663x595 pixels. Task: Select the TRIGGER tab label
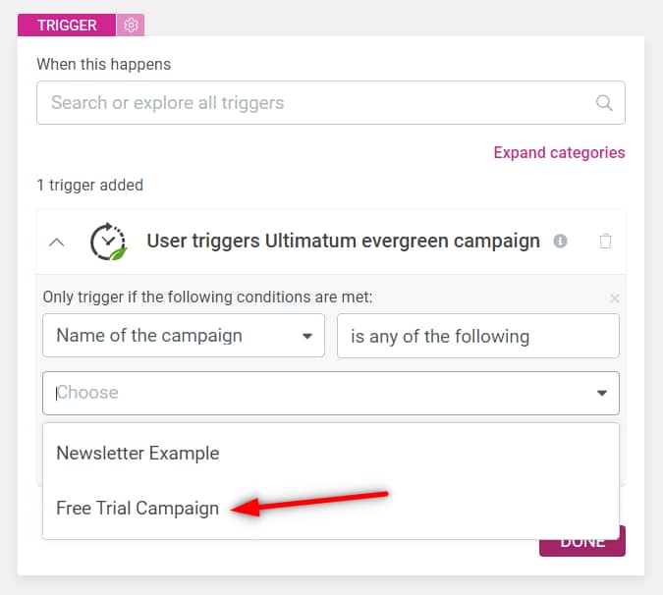(67, 26)
